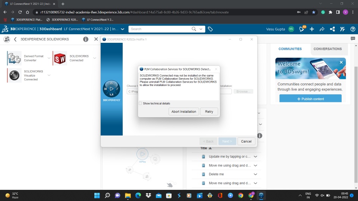
Task: Go back from the 3DEXPERIENCE SOLIDWORKS panel
Action: tap(15, 39)
